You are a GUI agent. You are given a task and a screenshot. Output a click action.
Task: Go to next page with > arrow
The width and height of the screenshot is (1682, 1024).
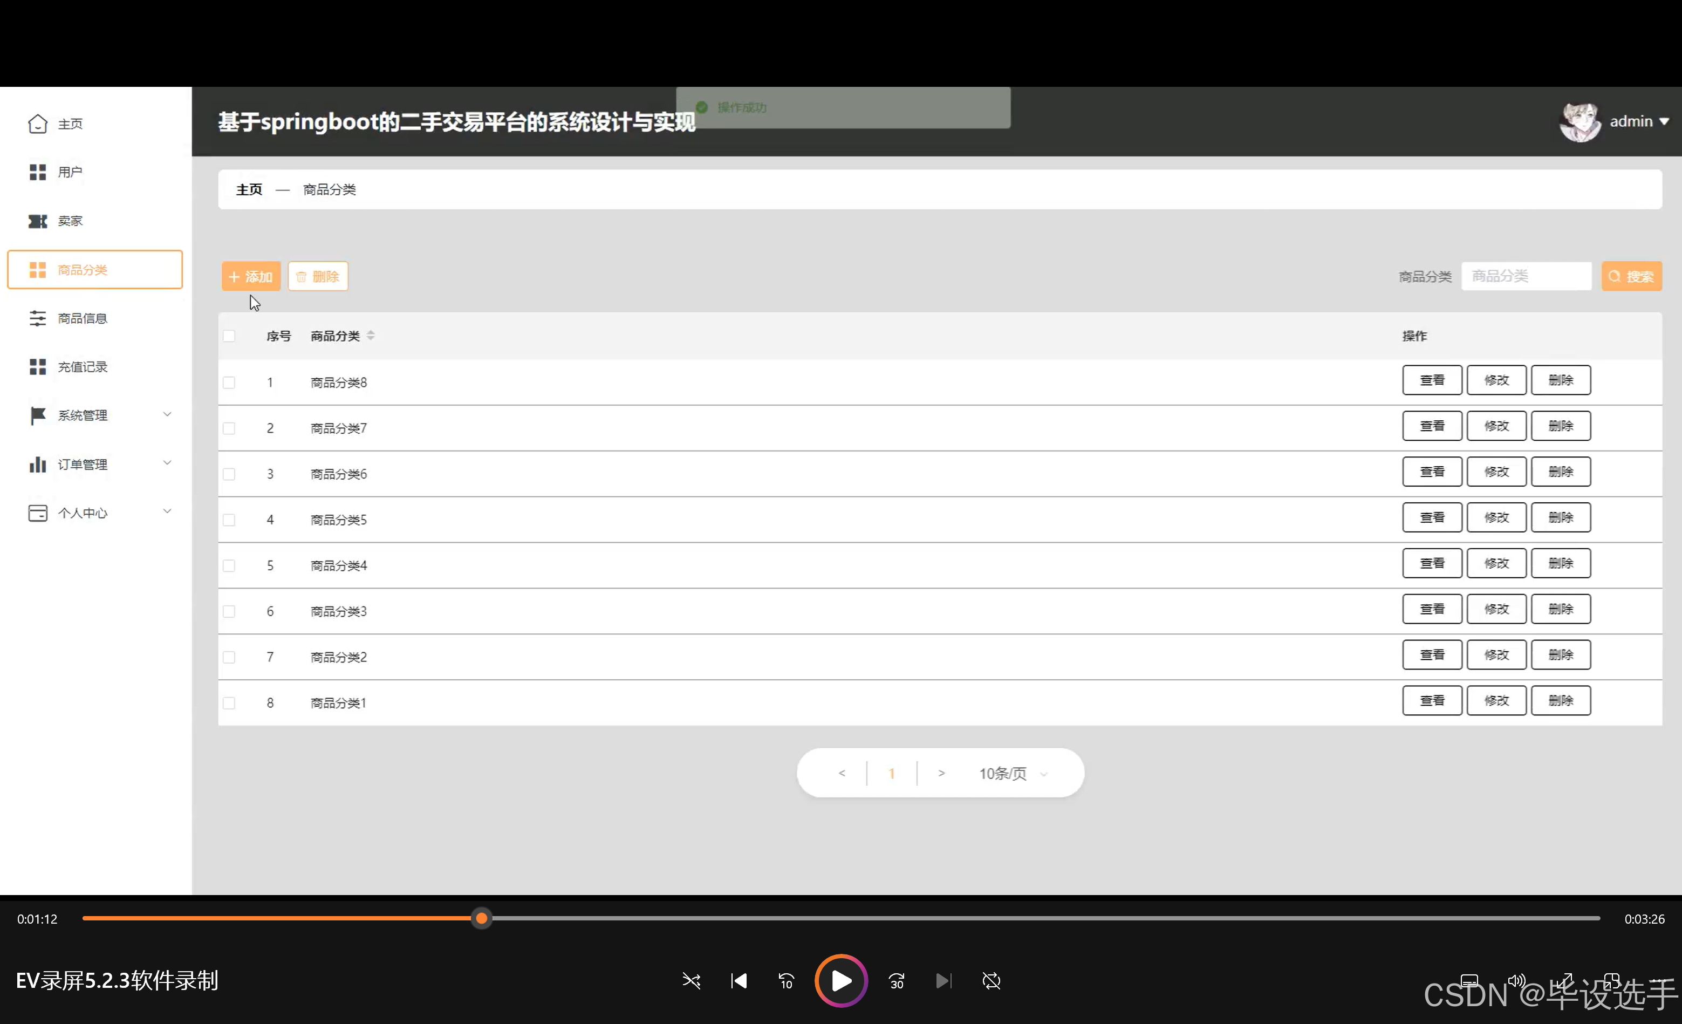(941, 773)
